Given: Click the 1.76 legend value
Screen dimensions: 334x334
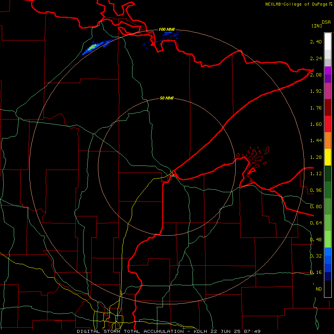Looking at the screenshot, I should pos(316,108).
